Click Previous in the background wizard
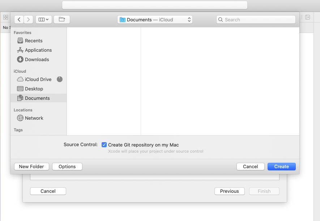Screen dimensions: 320x221 click(x=229, y=191)
